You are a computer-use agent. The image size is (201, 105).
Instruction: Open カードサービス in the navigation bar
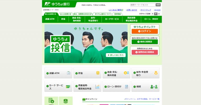coord(112,19)
